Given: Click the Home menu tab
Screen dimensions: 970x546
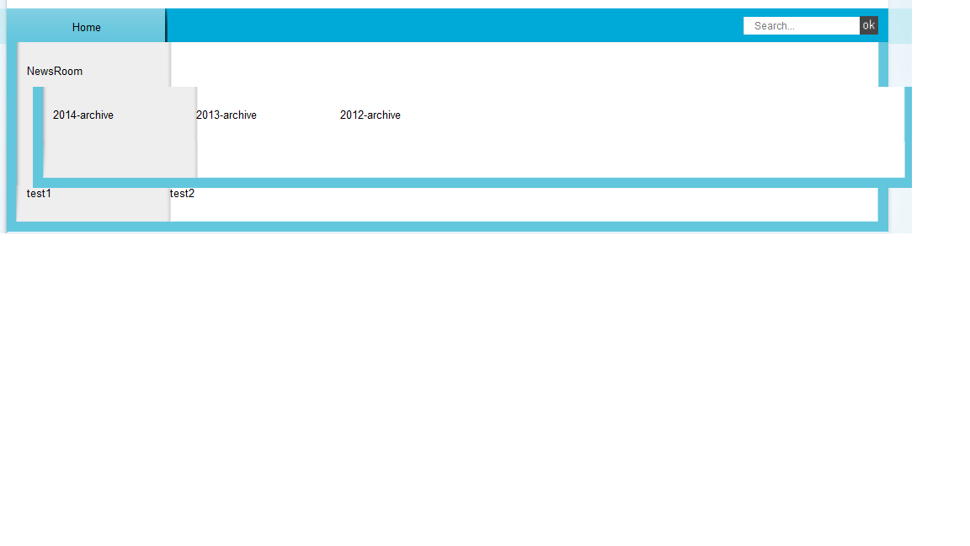Looking at the screenshot, I should (x=86, y=27).
